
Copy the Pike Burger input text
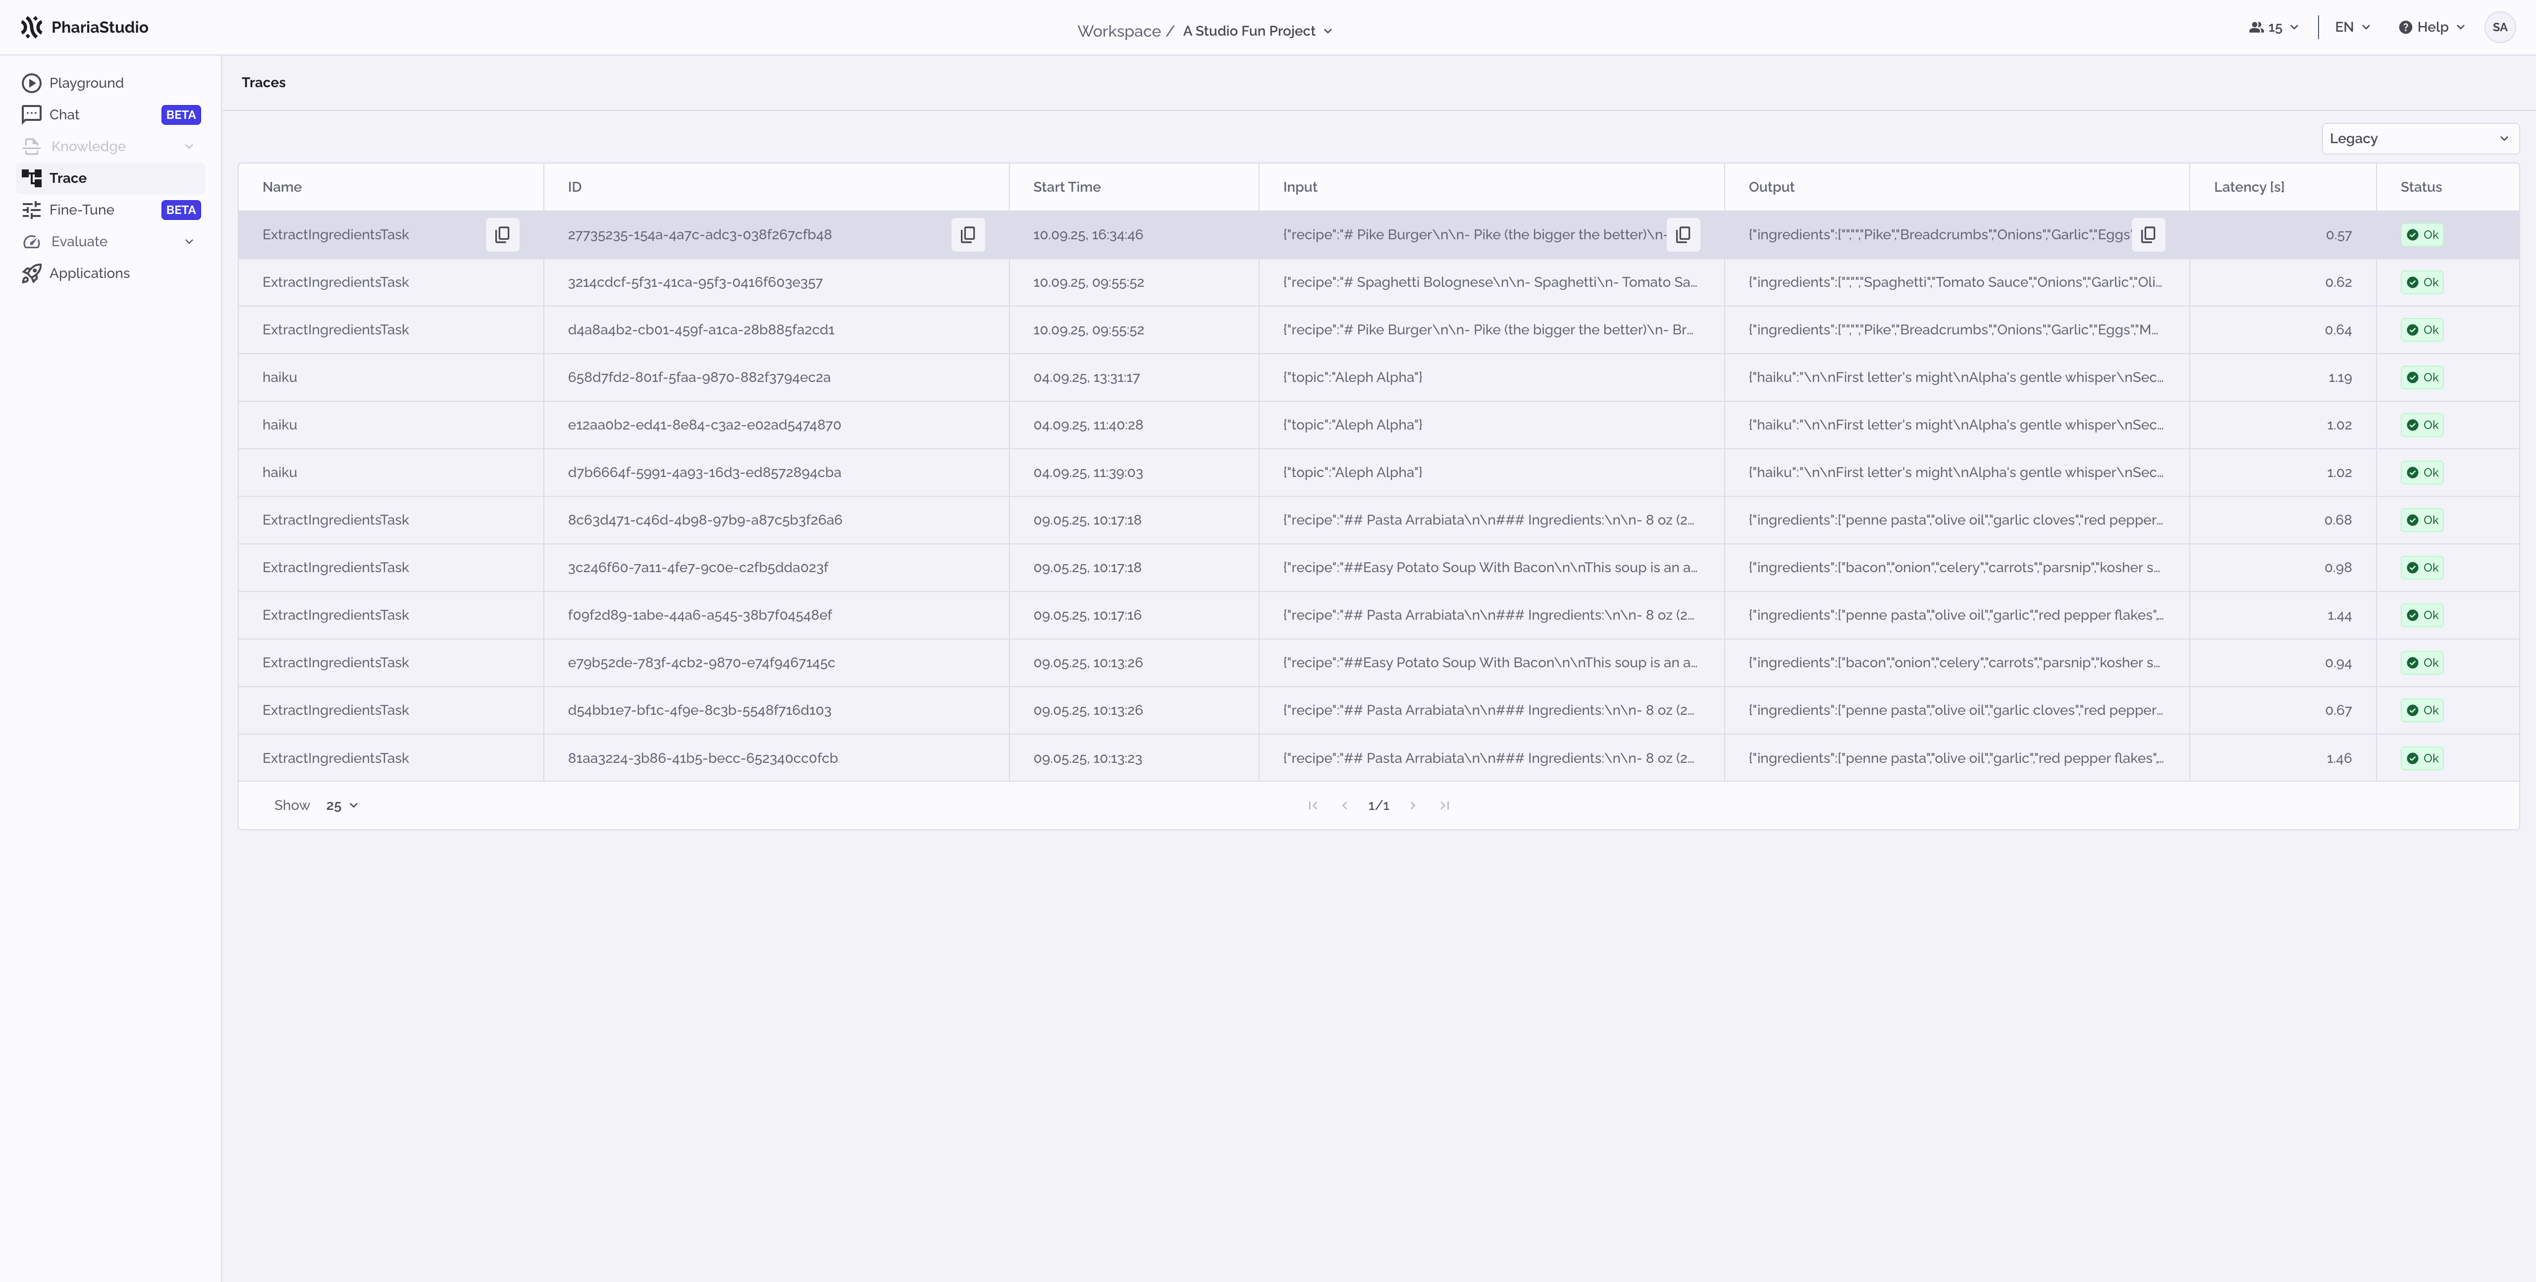1683,234
